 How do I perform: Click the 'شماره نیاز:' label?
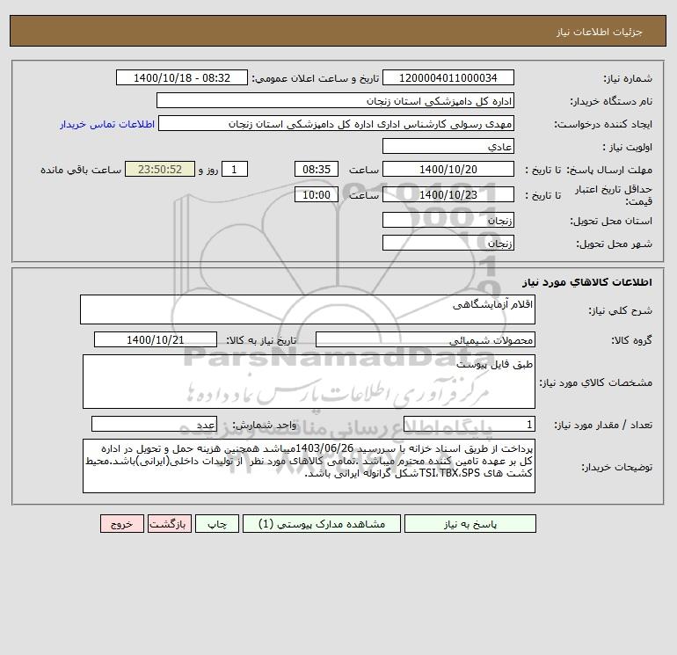628,78
